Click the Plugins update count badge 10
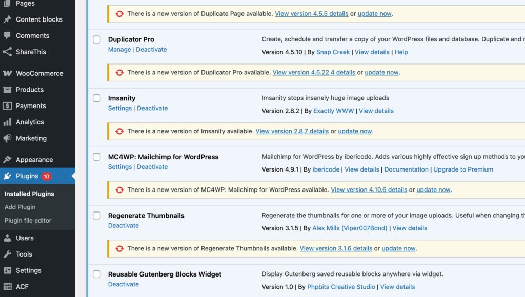525x297 pixels. click(x=46, y=176)
